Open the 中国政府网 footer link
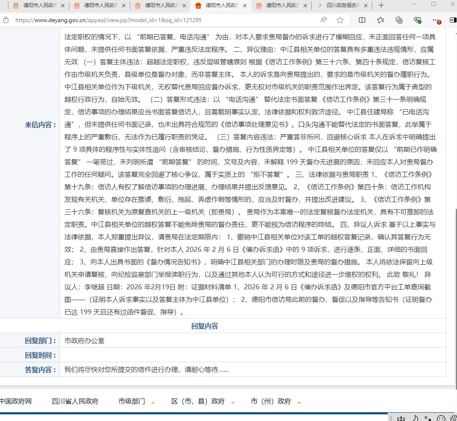 16,401
